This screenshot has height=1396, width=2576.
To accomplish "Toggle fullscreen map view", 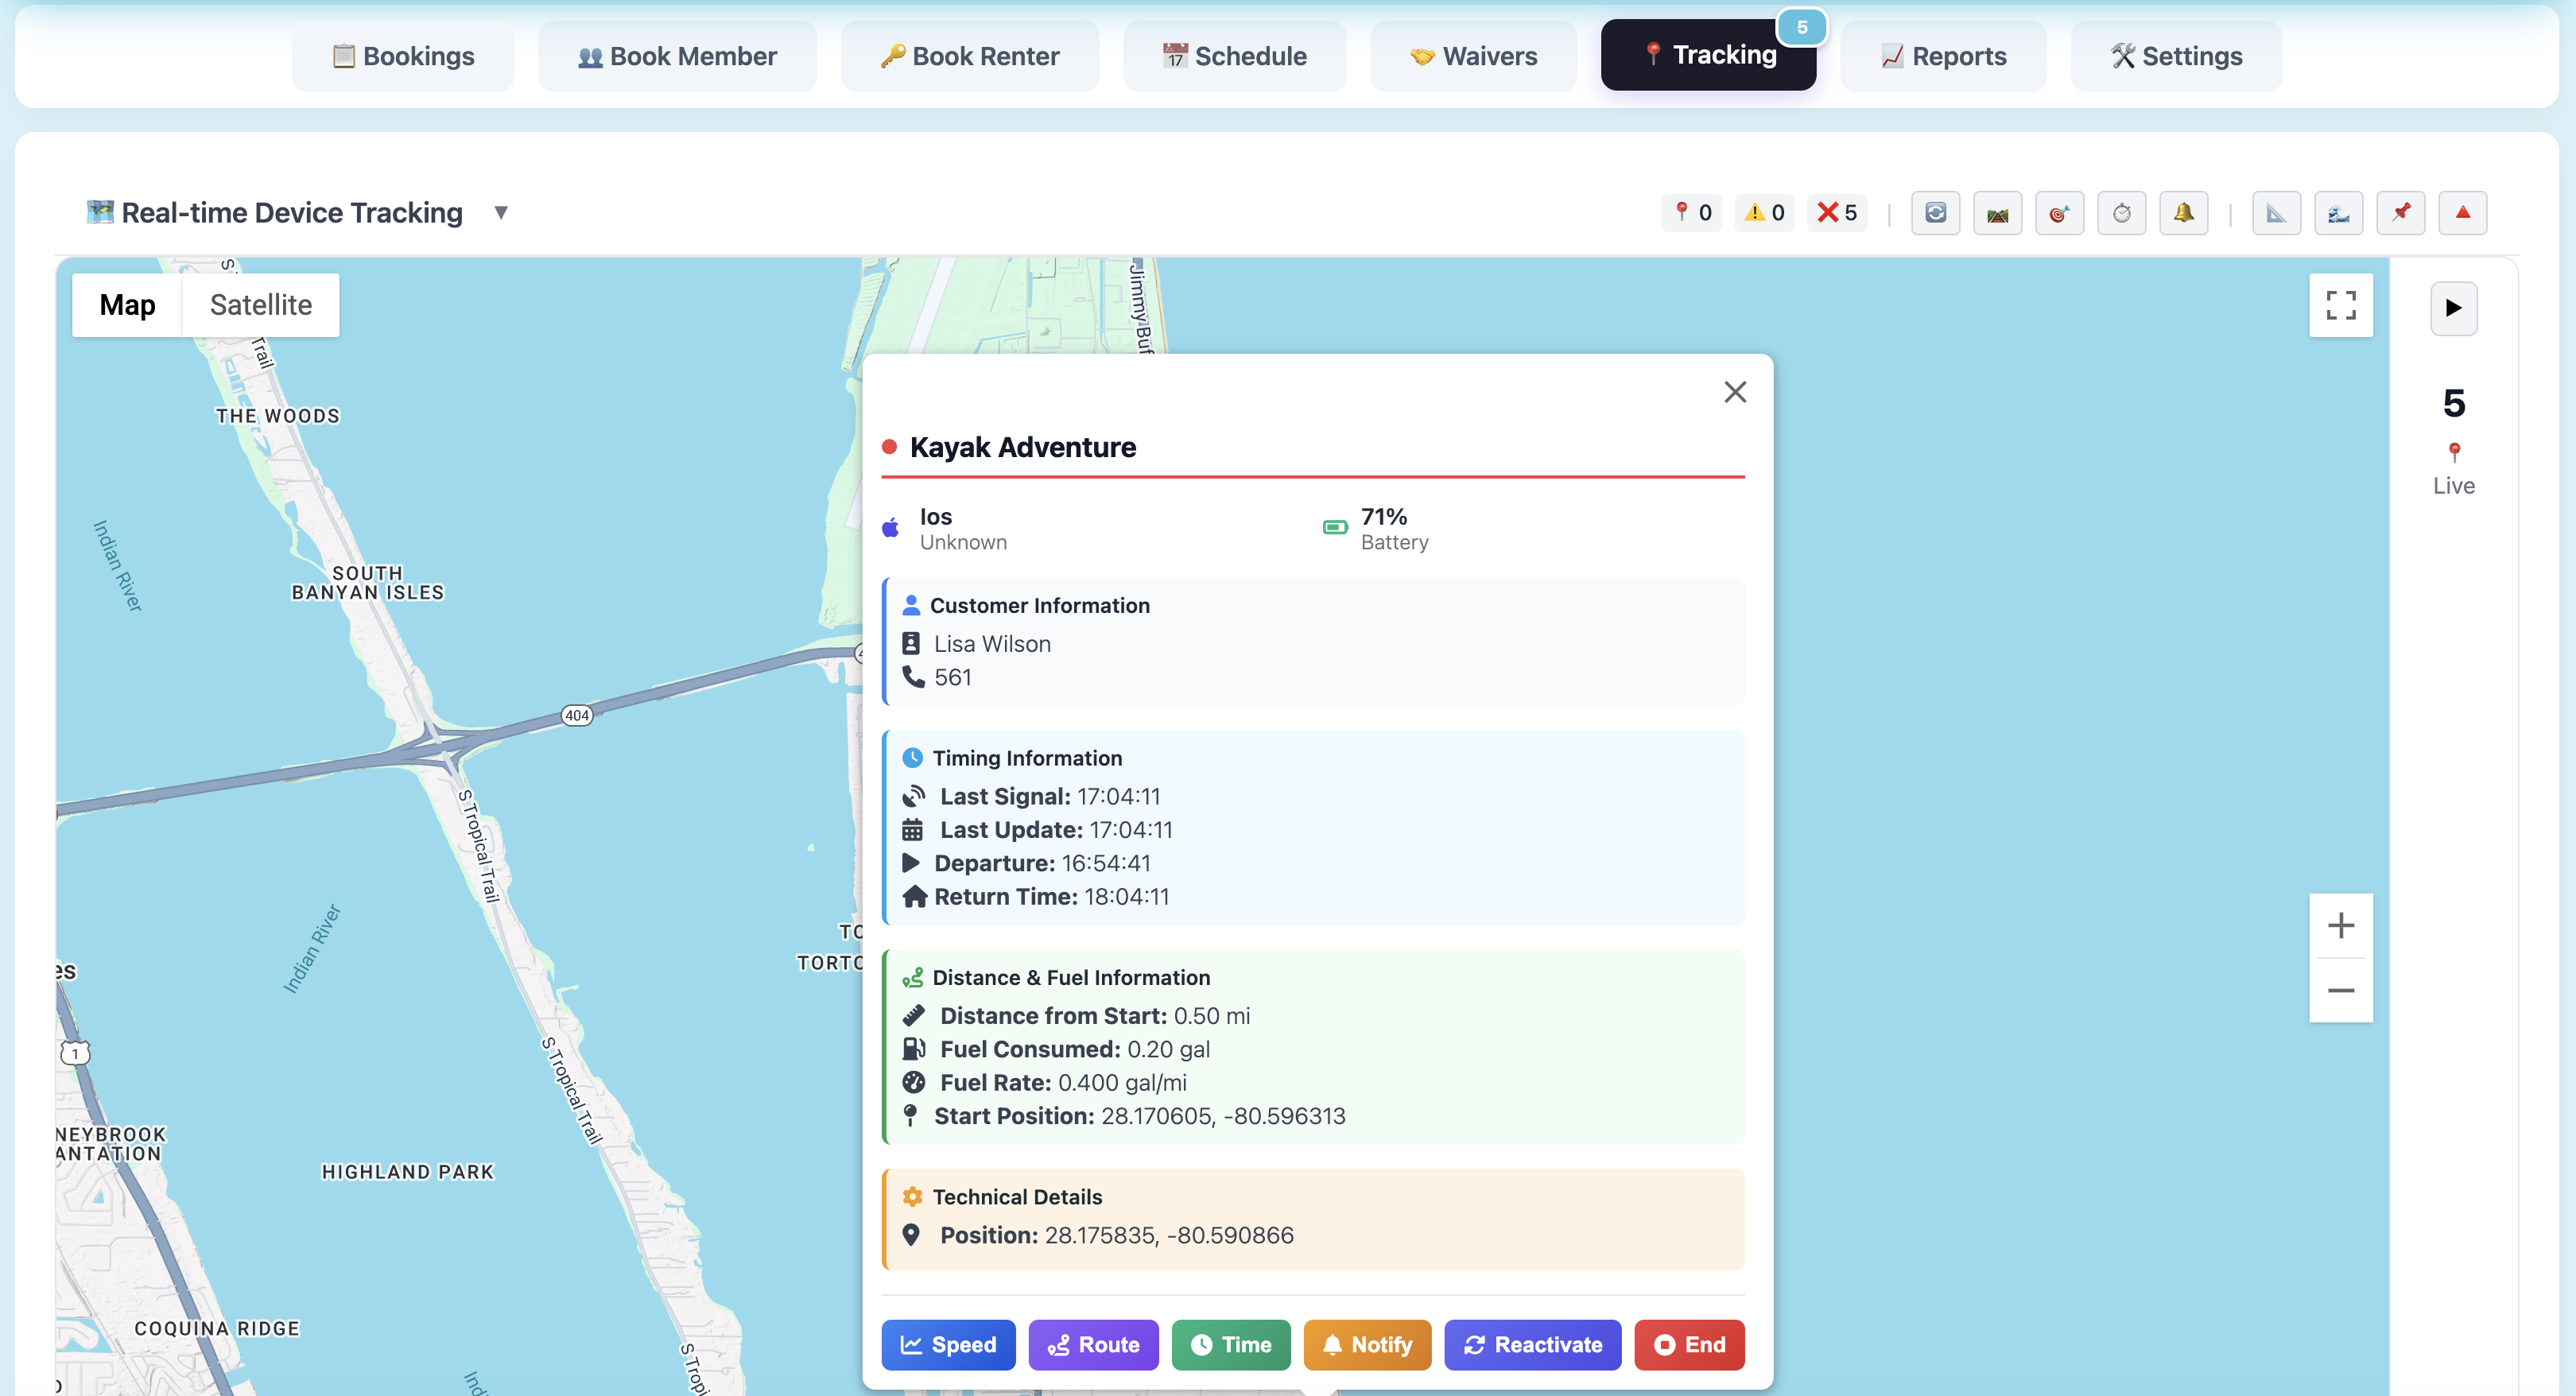I will tap(2341, 305).
